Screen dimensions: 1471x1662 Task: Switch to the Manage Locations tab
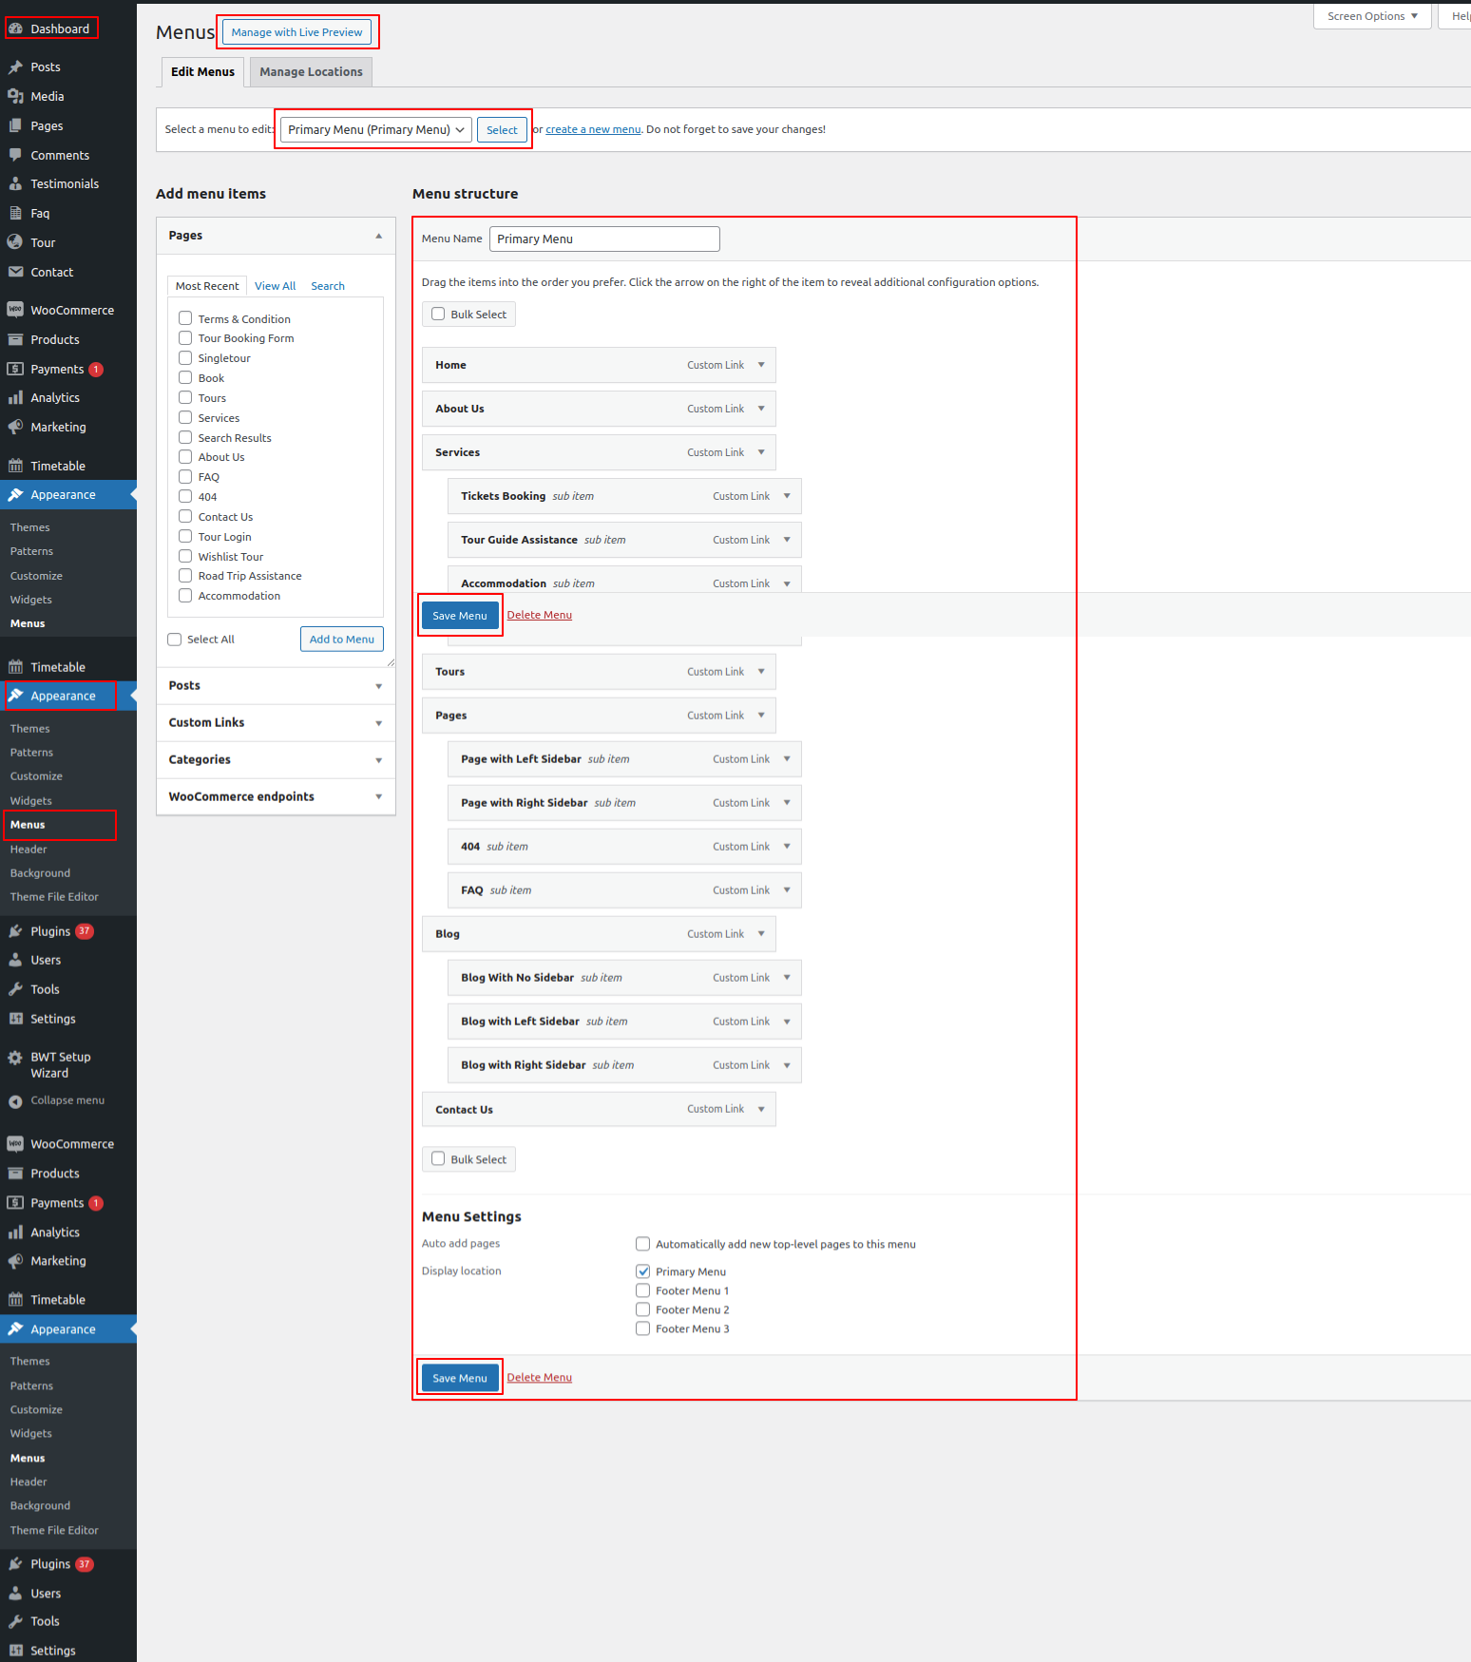(311, 72)
